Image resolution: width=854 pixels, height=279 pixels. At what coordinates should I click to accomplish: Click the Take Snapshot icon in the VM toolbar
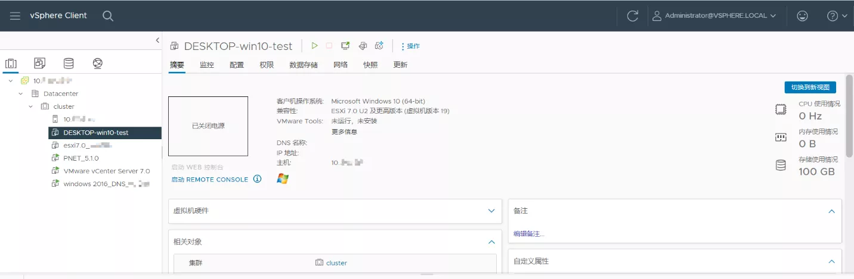pos(379,46)
